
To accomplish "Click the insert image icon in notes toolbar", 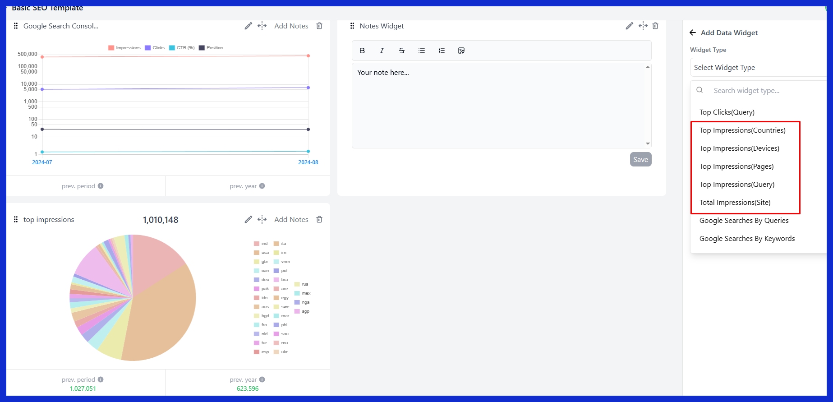I will click(461, 51).
